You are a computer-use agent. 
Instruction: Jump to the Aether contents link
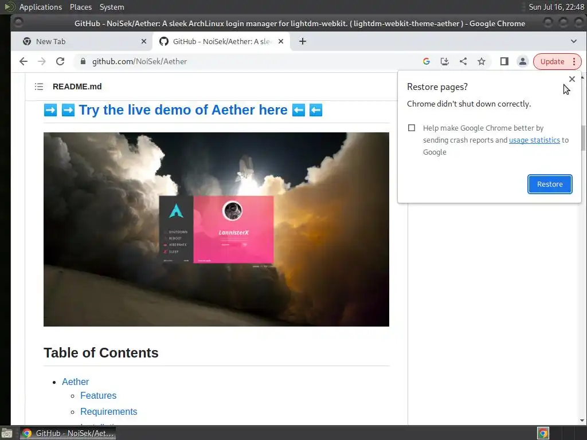(75, 382)
